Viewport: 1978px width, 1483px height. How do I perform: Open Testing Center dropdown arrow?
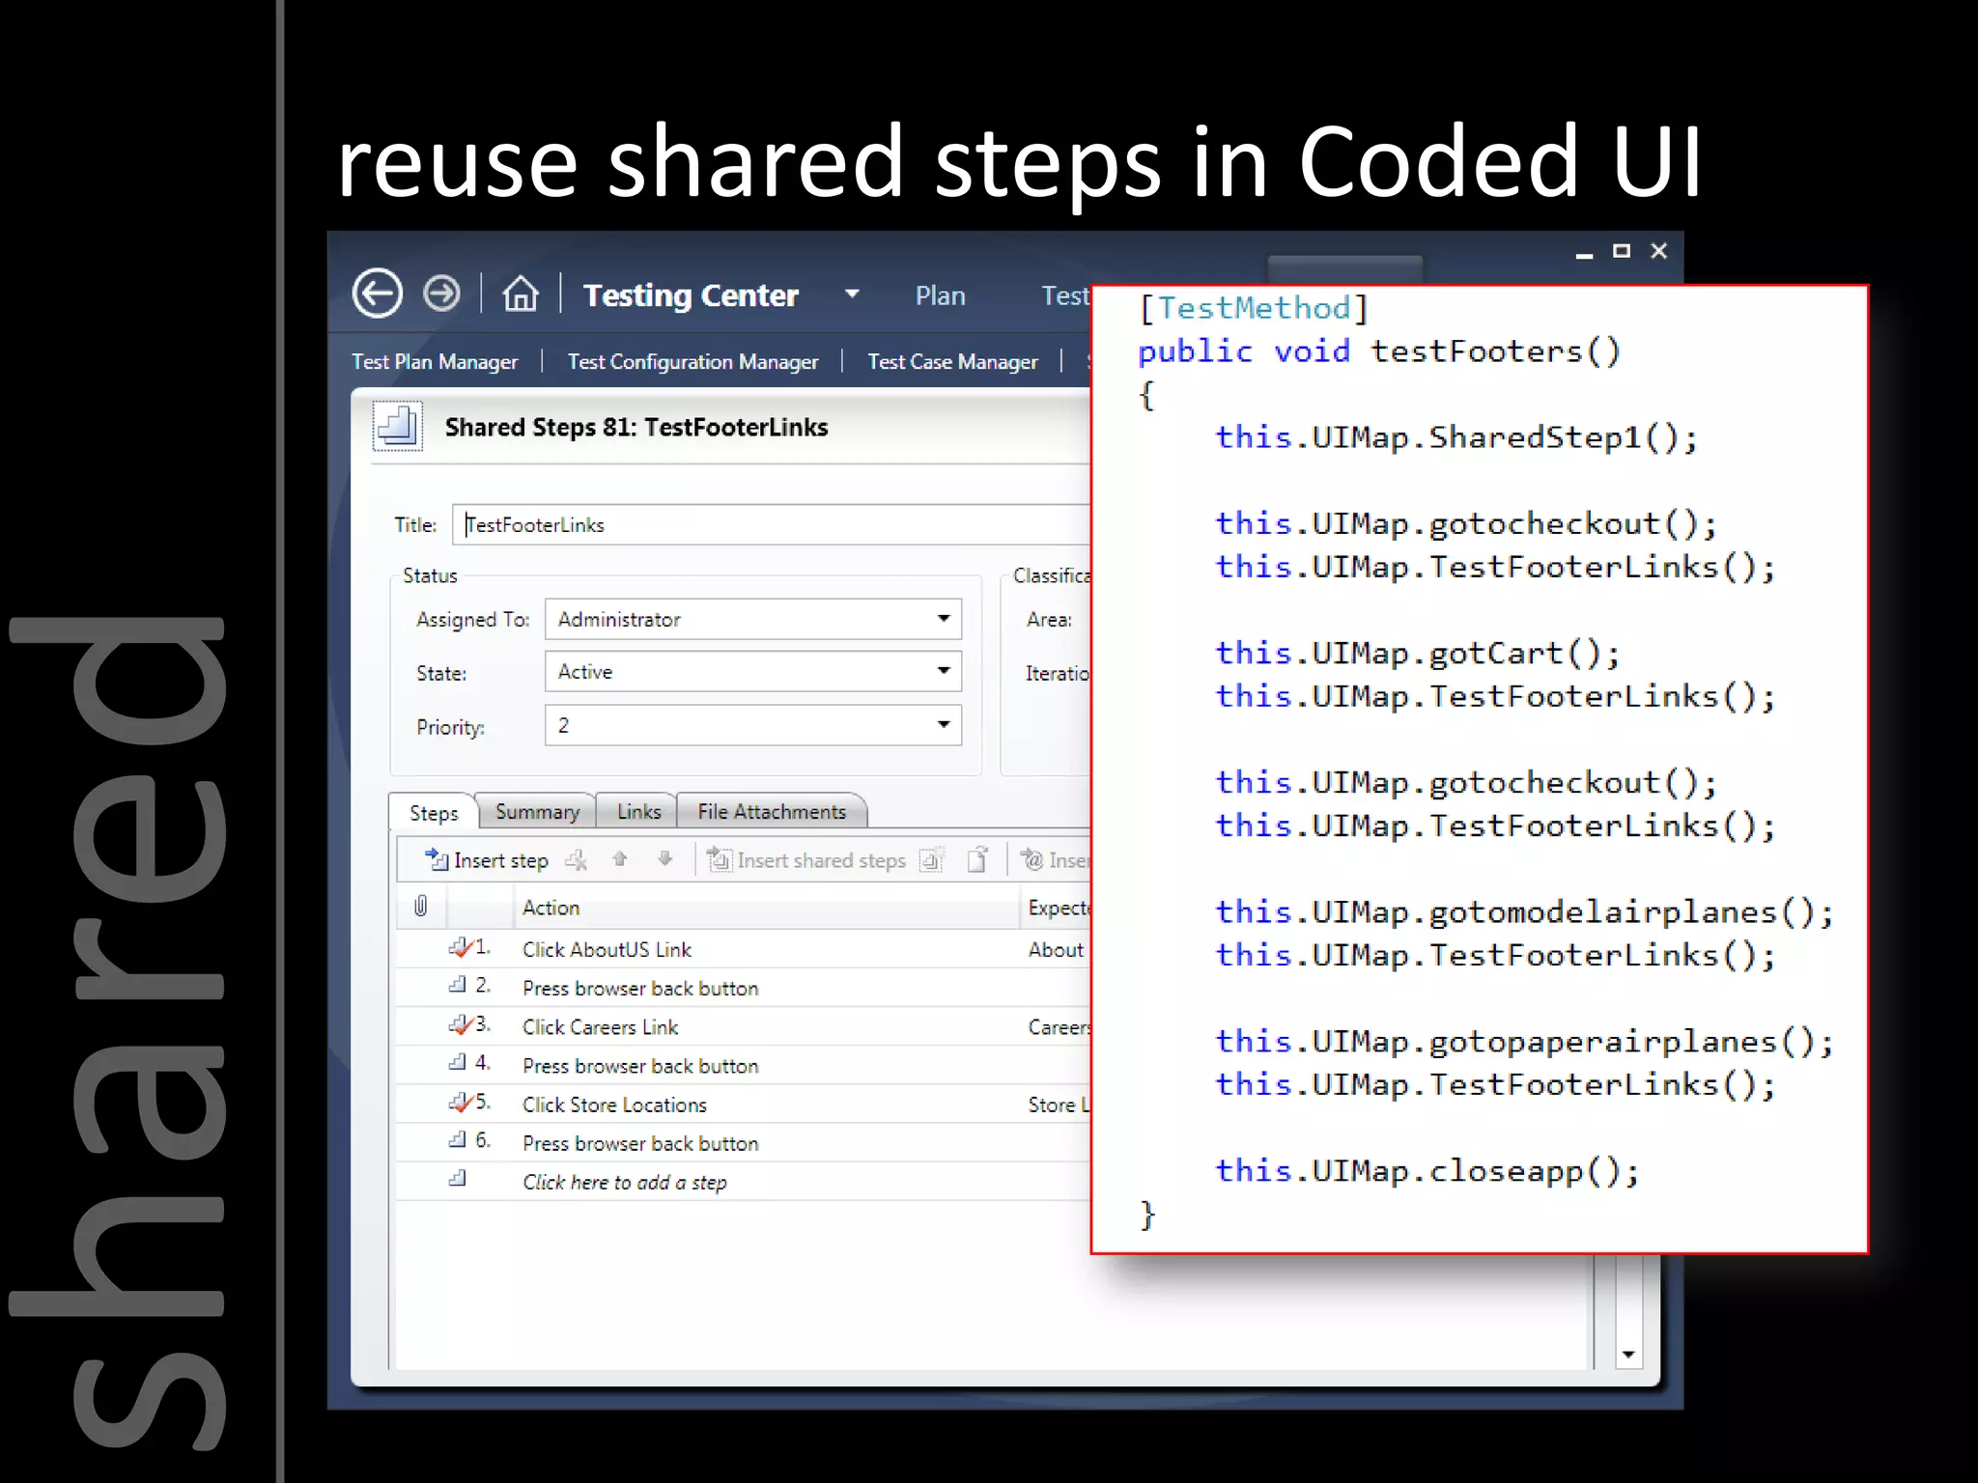tap(852, 294)
